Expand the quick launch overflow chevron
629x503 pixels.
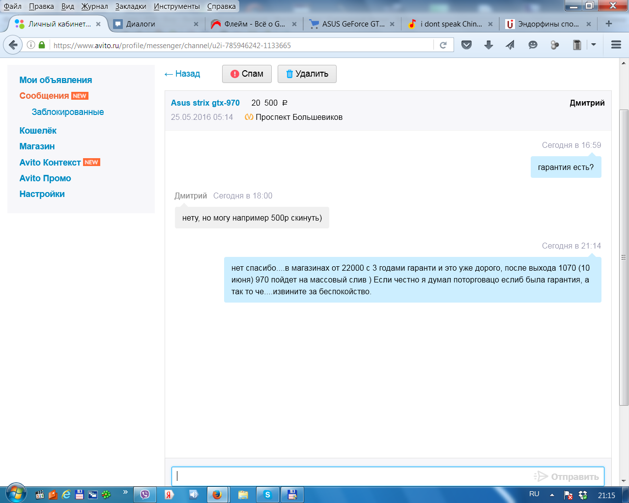(125, 492)
